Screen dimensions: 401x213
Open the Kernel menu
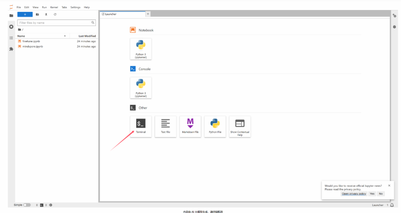54,7
